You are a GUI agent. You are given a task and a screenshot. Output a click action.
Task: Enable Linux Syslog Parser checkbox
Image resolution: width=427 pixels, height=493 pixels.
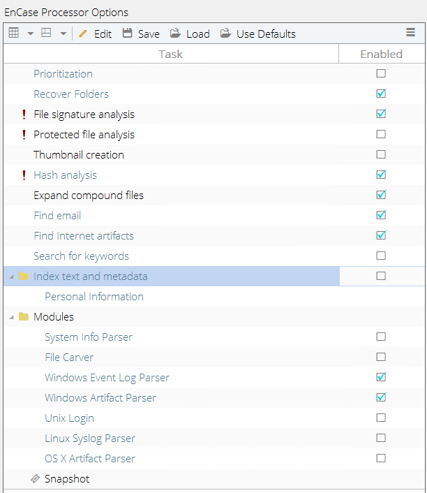click(381, 438)
